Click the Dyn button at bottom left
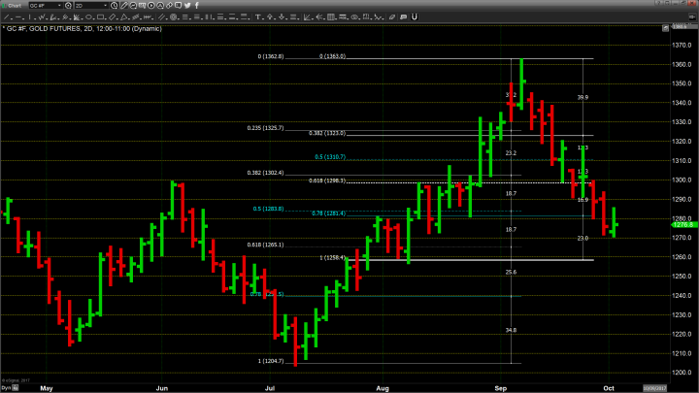This screenshot has width=699, height=393. pos(6,387)
